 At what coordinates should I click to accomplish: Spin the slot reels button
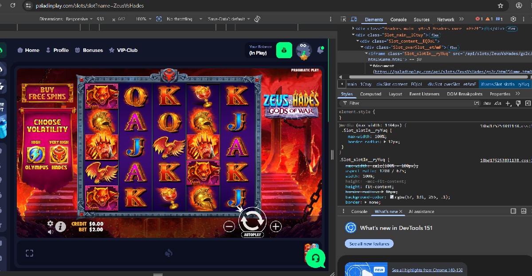click(252, 220)
